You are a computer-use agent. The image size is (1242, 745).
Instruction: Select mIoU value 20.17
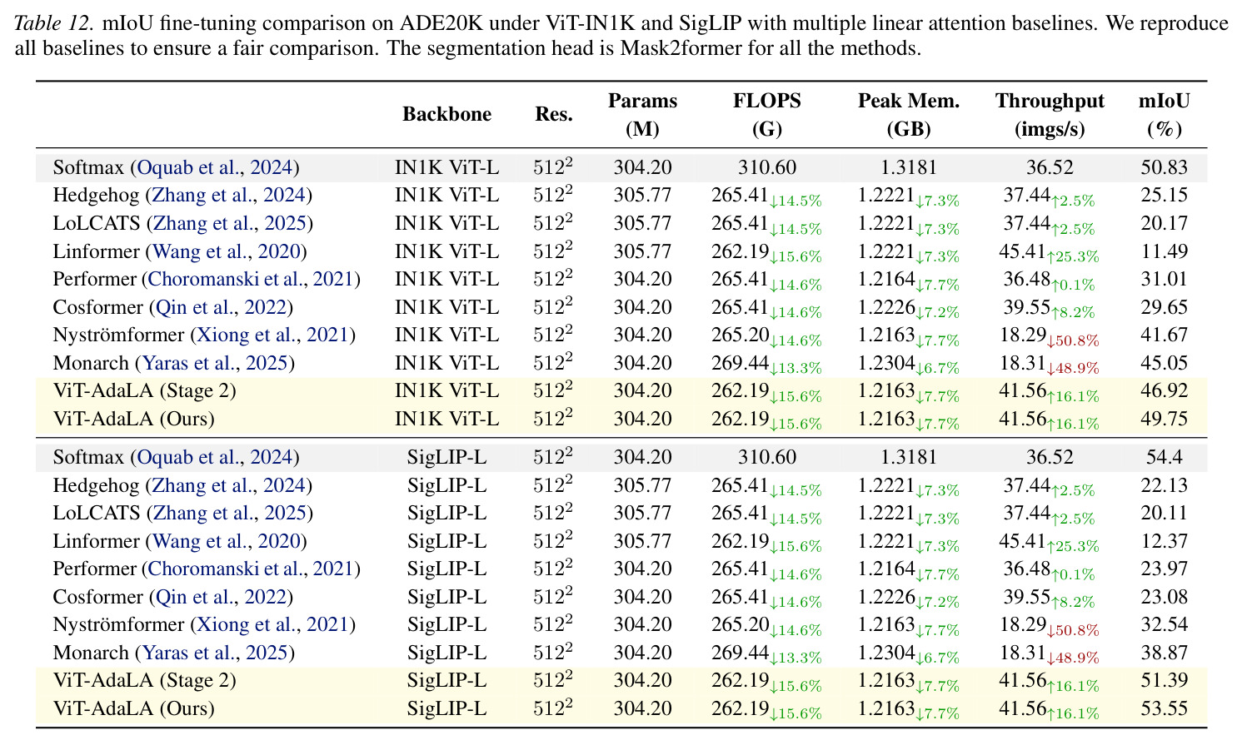point(1165,223)
